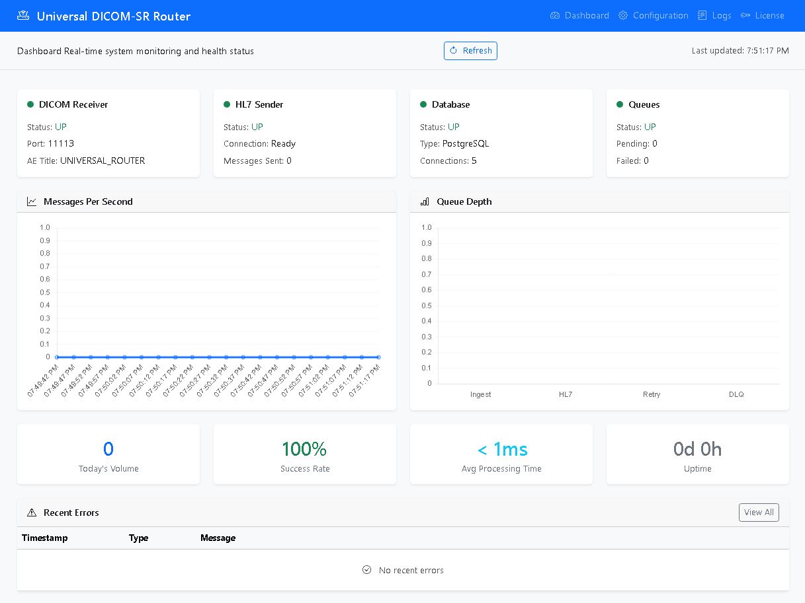This screenshot has height=603, width=805.
Task: Click the Today's Volume stat card
Action: (x=108, y=454)
